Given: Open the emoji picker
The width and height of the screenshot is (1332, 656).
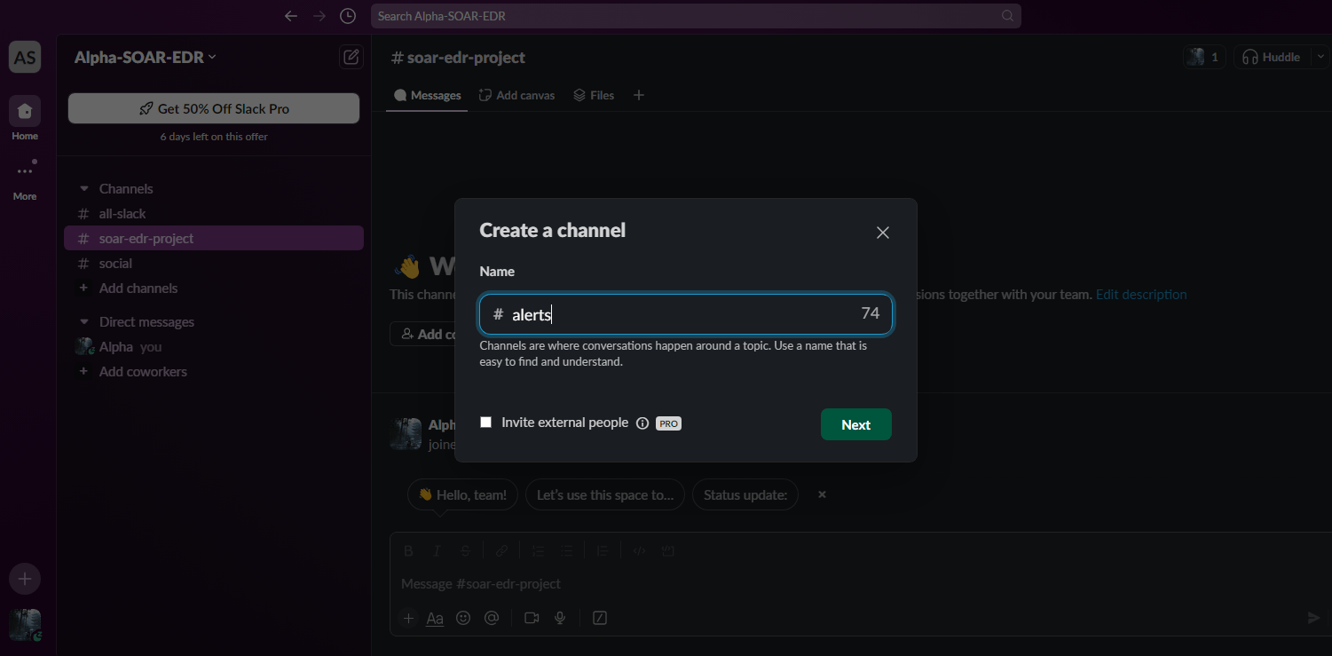Looking at the screenshot, I should click(x=463, y=619).
